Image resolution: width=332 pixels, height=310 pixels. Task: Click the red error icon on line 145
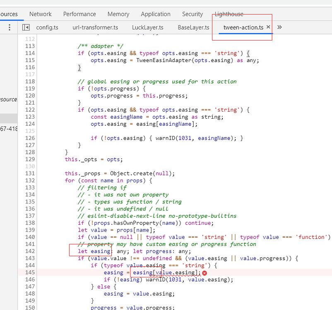pos(204,273)
